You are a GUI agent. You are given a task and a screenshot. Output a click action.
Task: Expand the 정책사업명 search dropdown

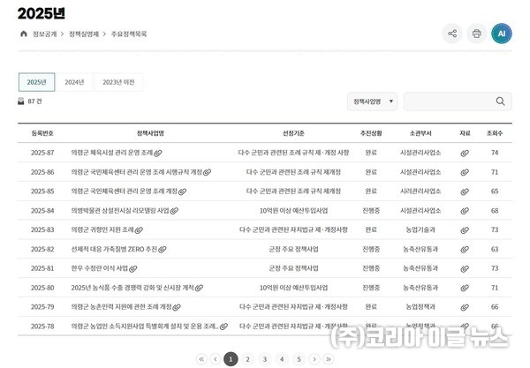tap(372, 101)
